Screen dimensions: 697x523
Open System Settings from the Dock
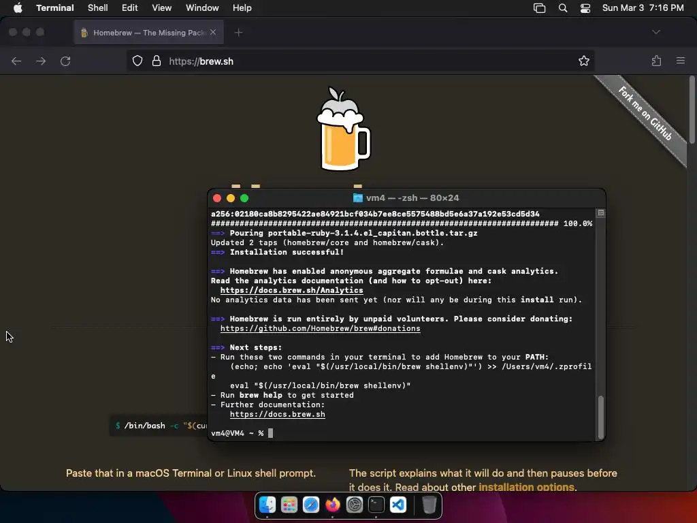click(x=354, y=505)
